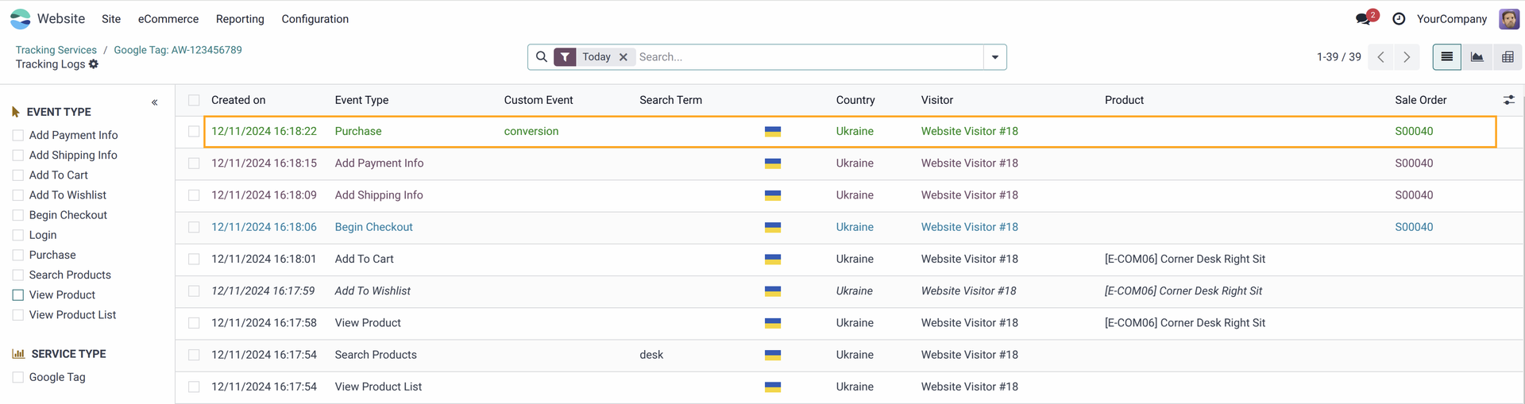The height and width of the screenshot is (404, 1525).
Task: Open the activities clock icon
Action: coord(1399,18)
